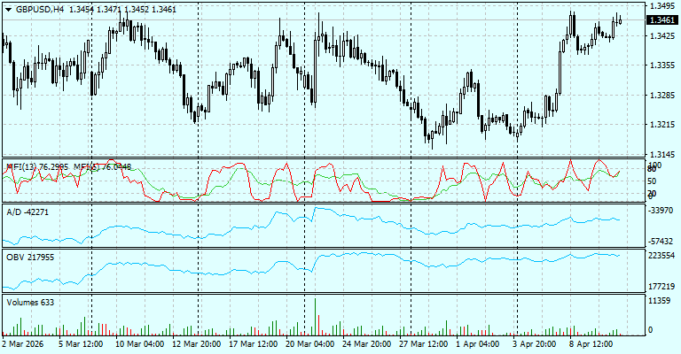
Task: Click the tallest green volume bar
Action: pos(316,316)
